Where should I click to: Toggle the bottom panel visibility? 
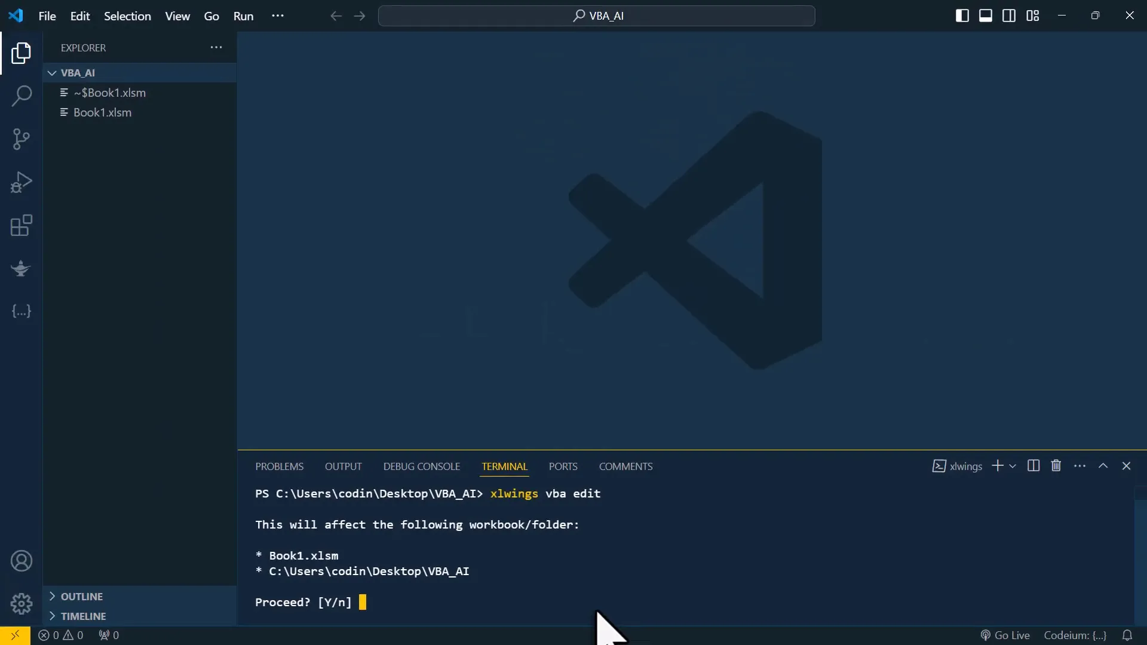(x=985, y=16)
